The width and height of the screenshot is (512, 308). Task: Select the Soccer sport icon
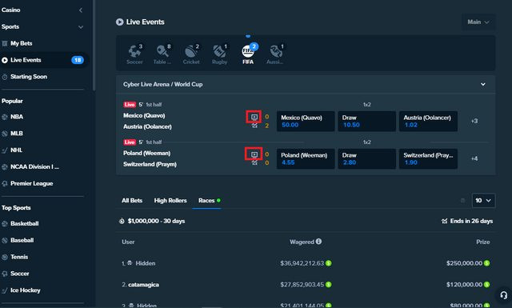(135, 54)
